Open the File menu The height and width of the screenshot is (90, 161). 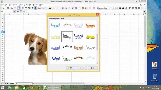point(2,5)
